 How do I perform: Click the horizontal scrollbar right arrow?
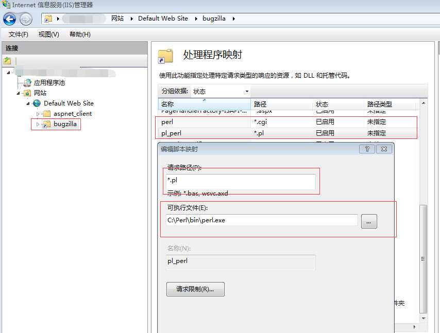414,327
